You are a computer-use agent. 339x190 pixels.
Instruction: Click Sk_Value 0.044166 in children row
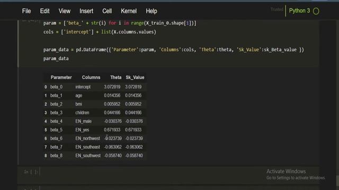133,112
